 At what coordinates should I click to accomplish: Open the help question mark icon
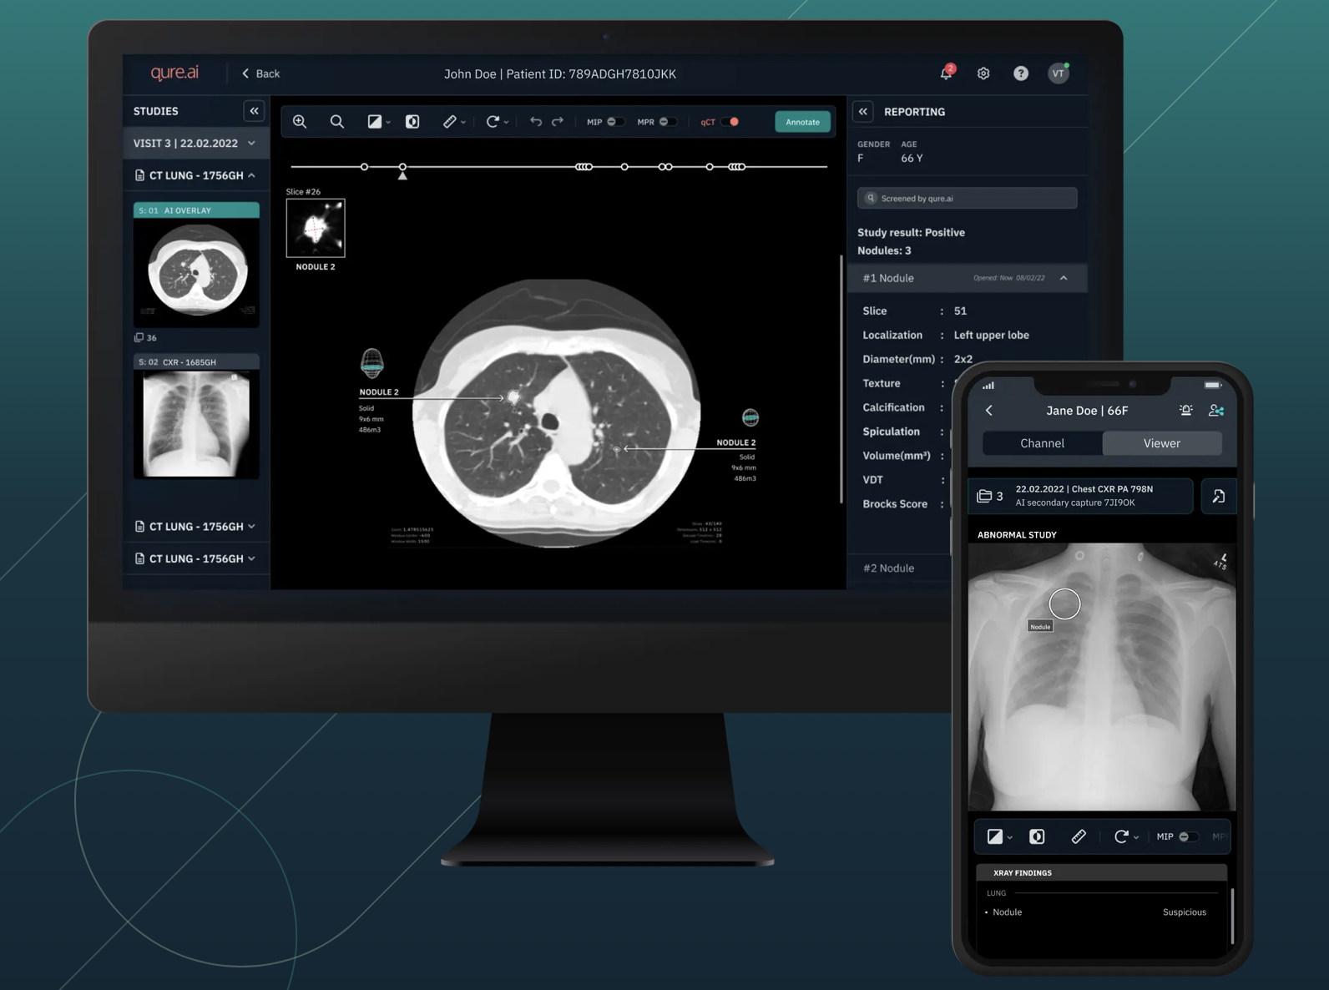pyautogui.click(x=1020, y=73)
